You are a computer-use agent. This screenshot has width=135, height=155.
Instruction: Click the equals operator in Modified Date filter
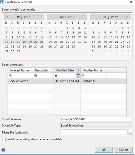coord(56,76)
